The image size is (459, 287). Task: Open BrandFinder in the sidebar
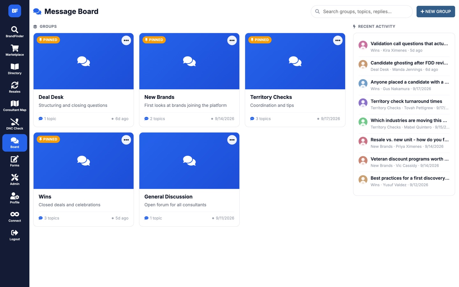(x=15, y=32)
